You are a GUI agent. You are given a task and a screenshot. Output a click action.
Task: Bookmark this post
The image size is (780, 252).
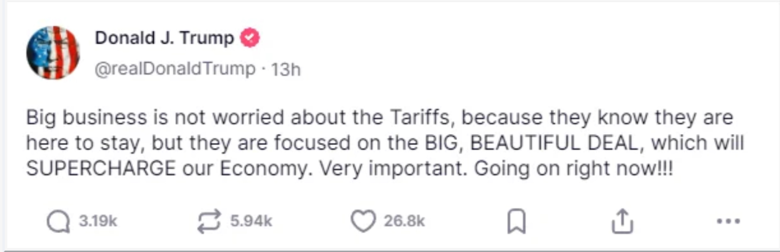point(516,221)
